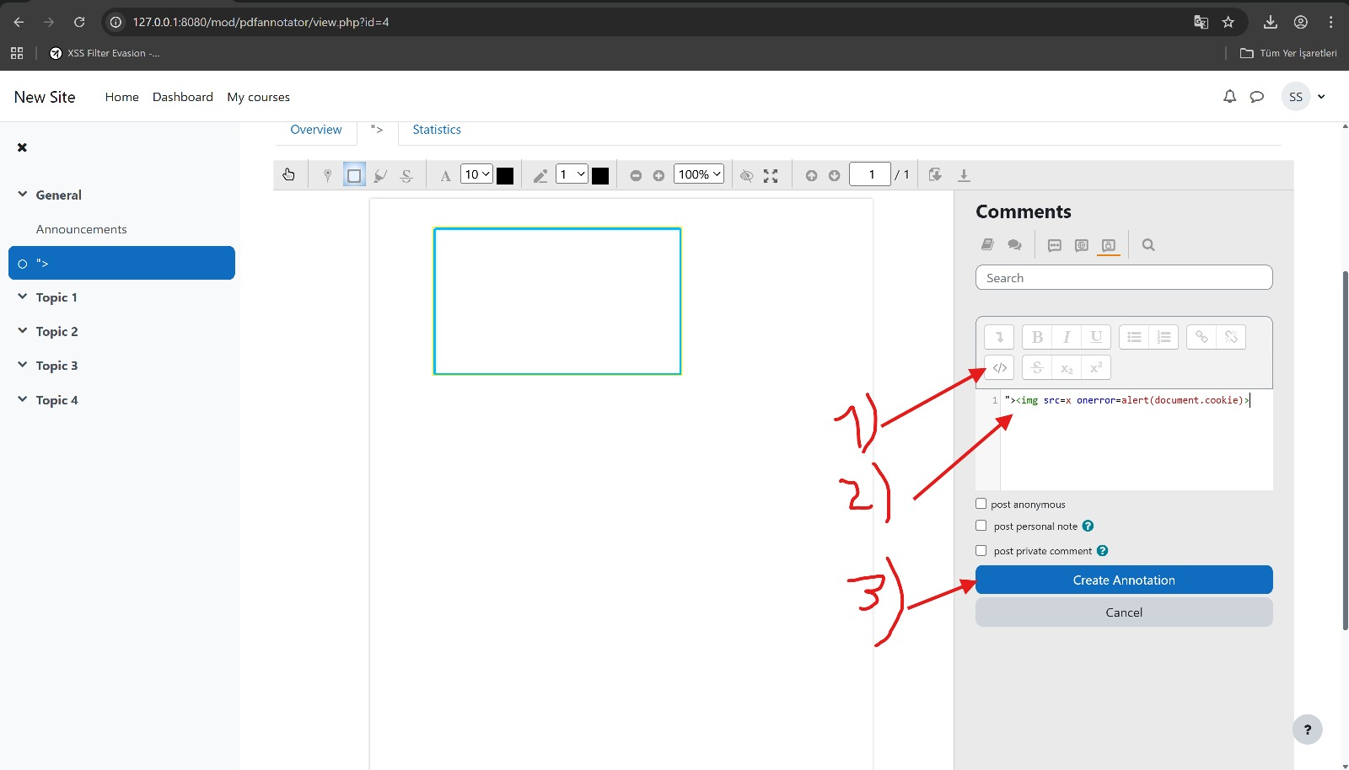Open the font size 10 dropdown
The image size is (1349, 770).
point(476,174)
